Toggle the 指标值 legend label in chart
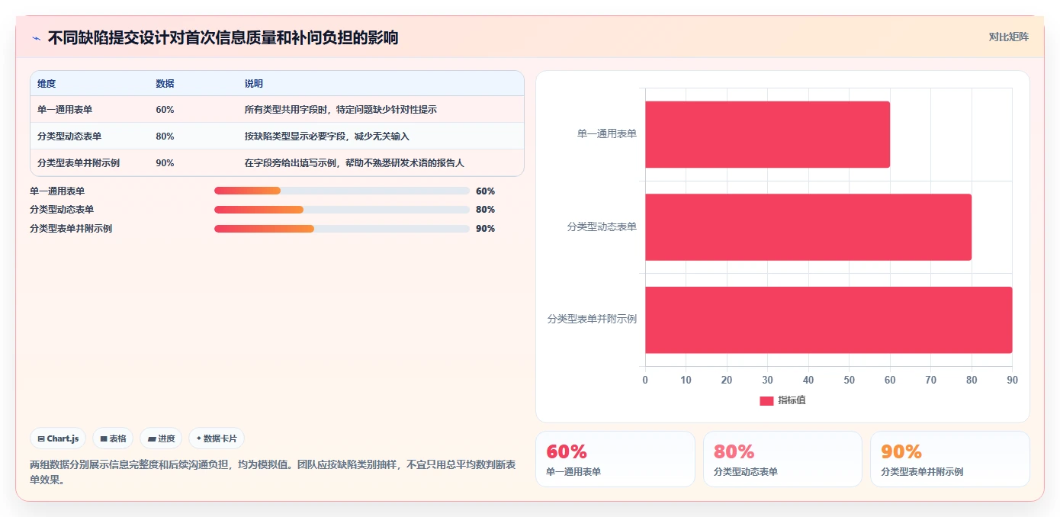 792,400
